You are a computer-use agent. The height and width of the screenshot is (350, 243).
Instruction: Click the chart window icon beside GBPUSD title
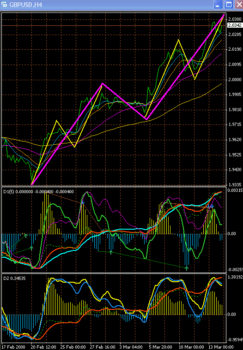coord(4,5)
